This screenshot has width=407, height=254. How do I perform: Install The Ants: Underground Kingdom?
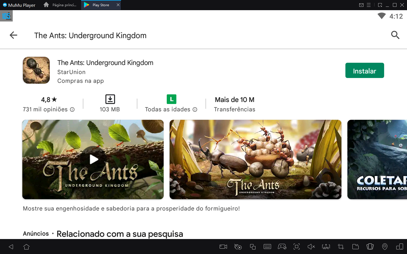pyautogui.click(x=365, y=70)
